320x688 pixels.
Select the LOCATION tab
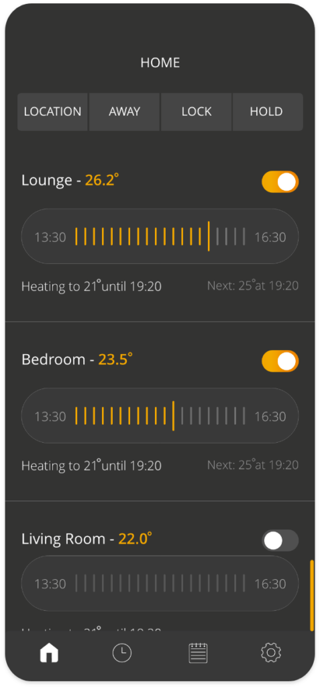52,112
